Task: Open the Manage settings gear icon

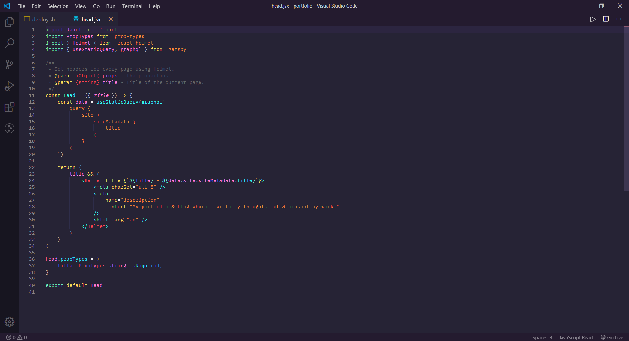Action: tap(10, 322)
